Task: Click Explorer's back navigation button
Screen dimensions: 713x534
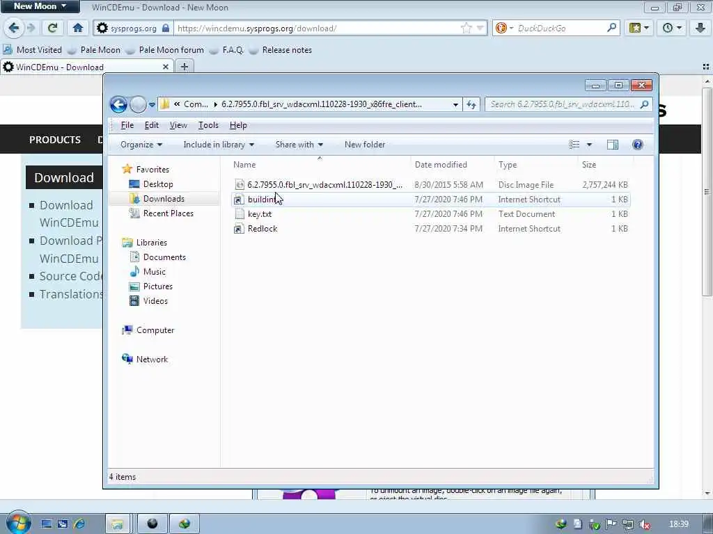Action: click(118, 104)
